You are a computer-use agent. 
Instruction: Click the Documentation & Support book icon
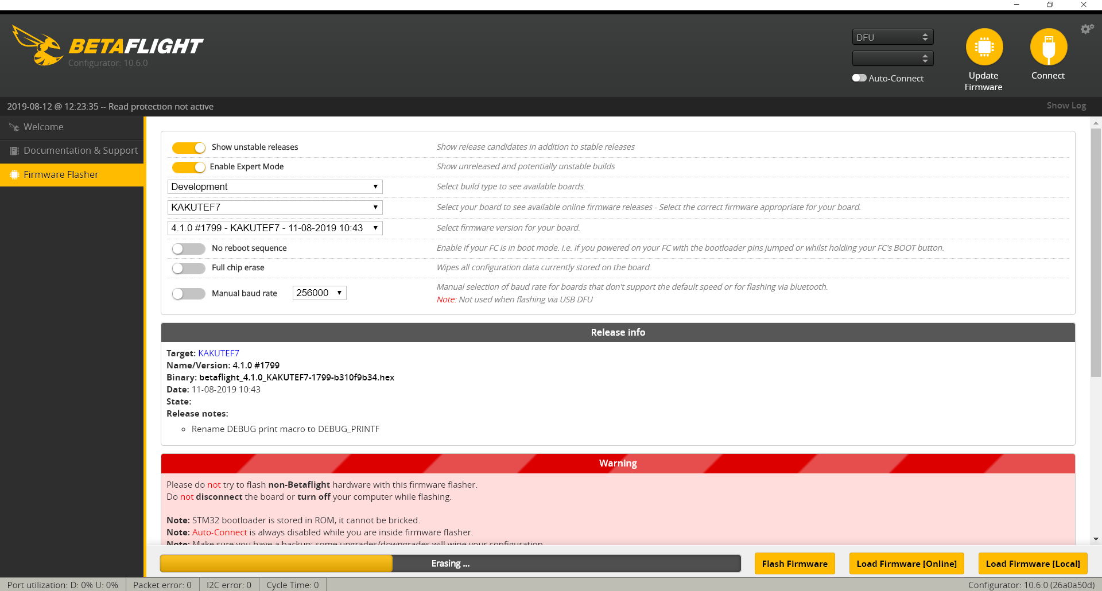pyautogui.click(x=14, y=151)
